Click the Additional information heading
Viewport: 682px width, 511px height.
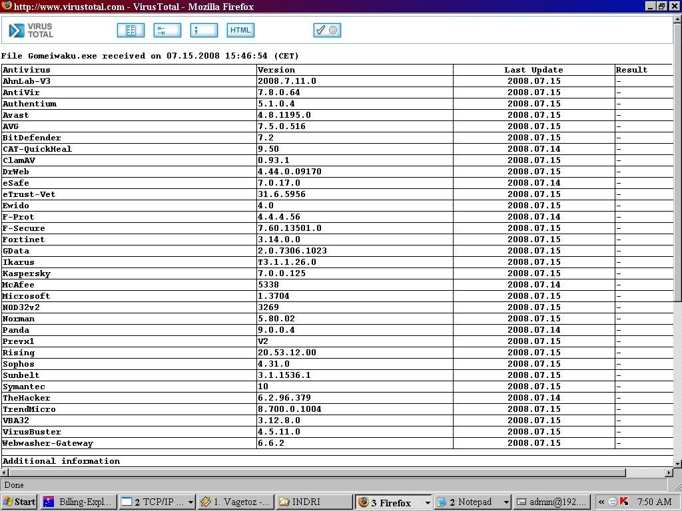tap(61, 461)
